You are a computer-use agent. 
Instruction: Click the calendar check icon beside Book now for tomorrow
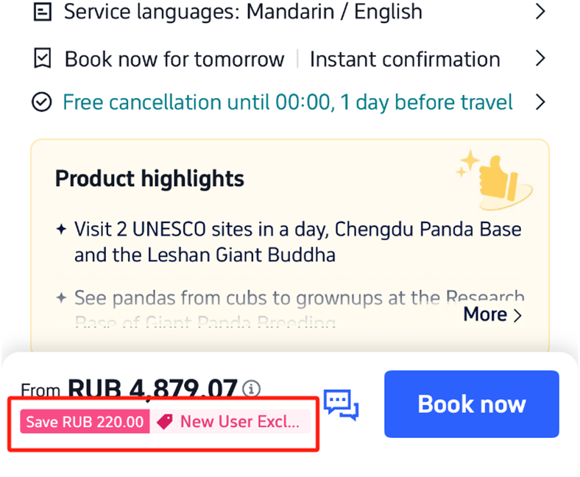(x=43, y=59)
